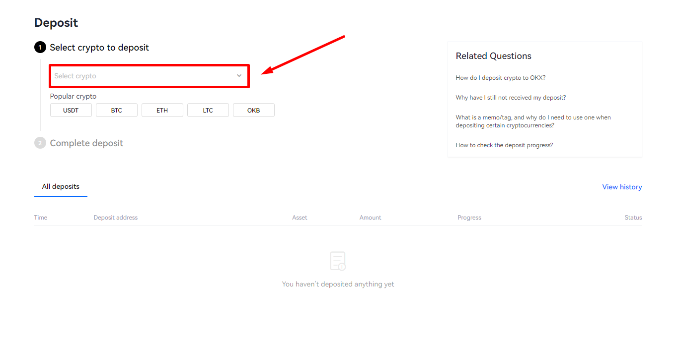Read the memo/tag question article
The width and height of the screenshot is (678, 341).
pos(533,121)
